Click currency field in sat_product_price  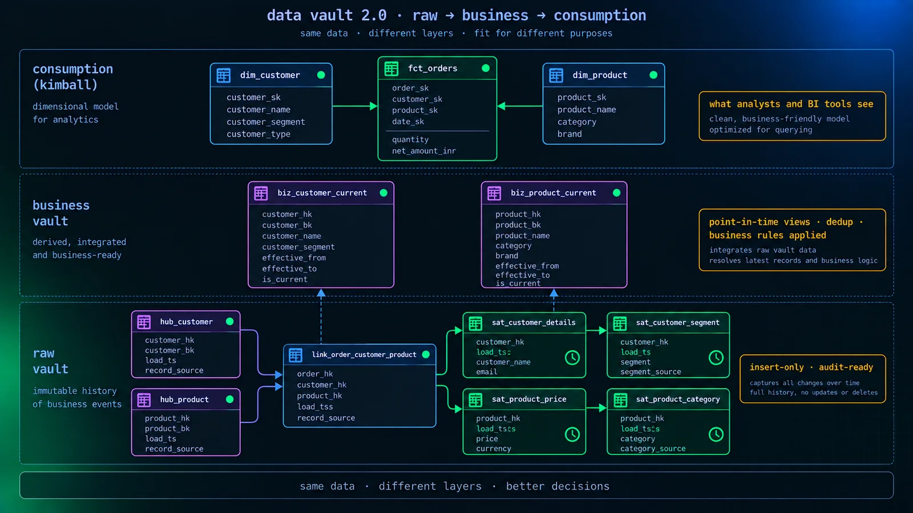point(494,449)
